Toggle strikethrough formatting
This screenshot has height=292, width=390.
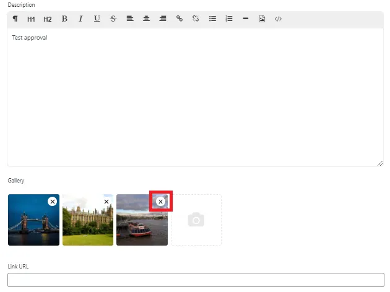(x=113, y=19)
